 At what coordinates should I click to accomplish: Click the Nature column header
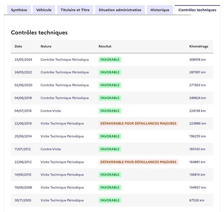coord(46,46)
